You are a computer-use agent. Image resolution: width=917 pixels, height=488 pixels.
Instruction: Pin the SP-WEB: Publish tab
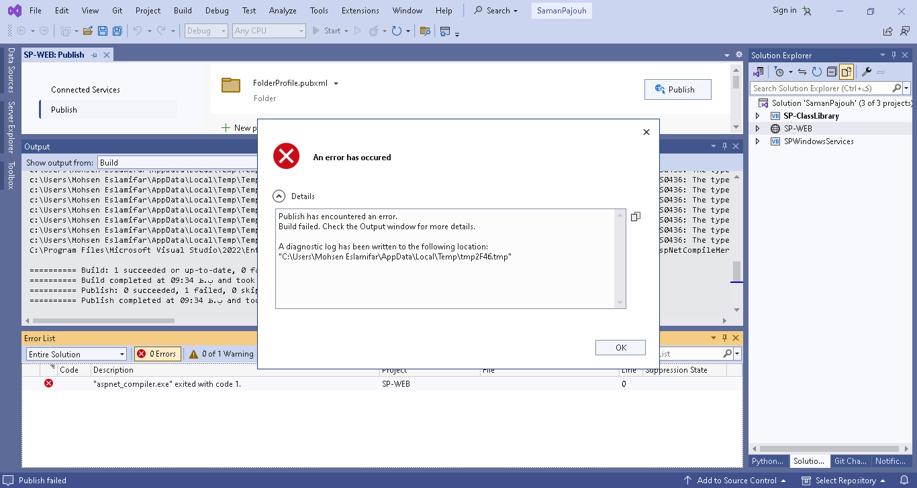95,55
